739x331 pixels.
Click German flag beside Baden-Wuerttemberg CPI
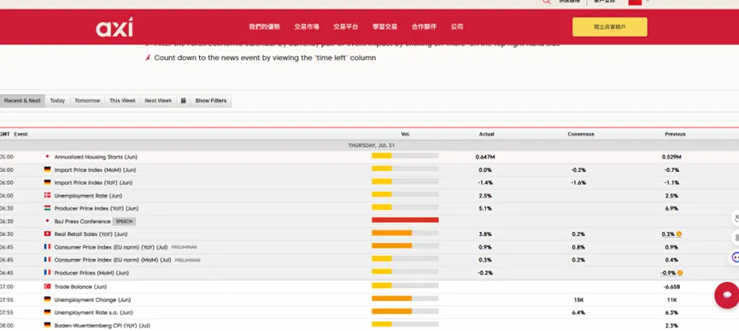pos(47,325)
